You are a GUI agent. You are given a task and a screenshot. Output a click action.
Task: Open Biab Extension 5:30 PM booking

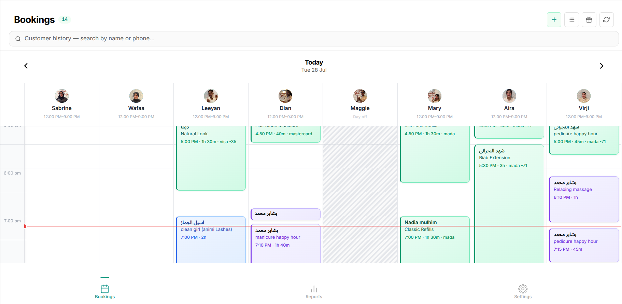tap(509, 204)
